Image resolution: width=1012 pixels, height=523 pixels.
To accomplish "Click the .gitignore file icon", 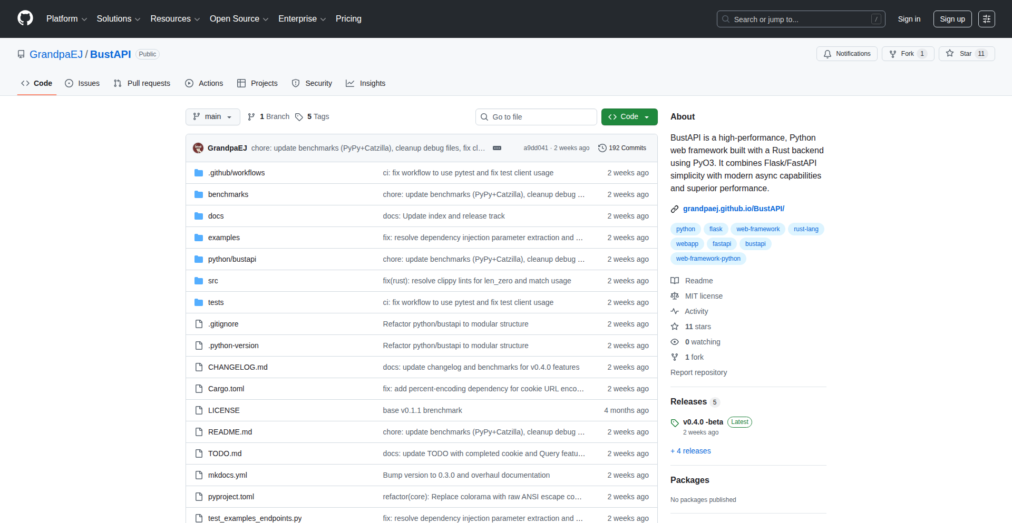I will pyautogui.click(x=199, y=324).
